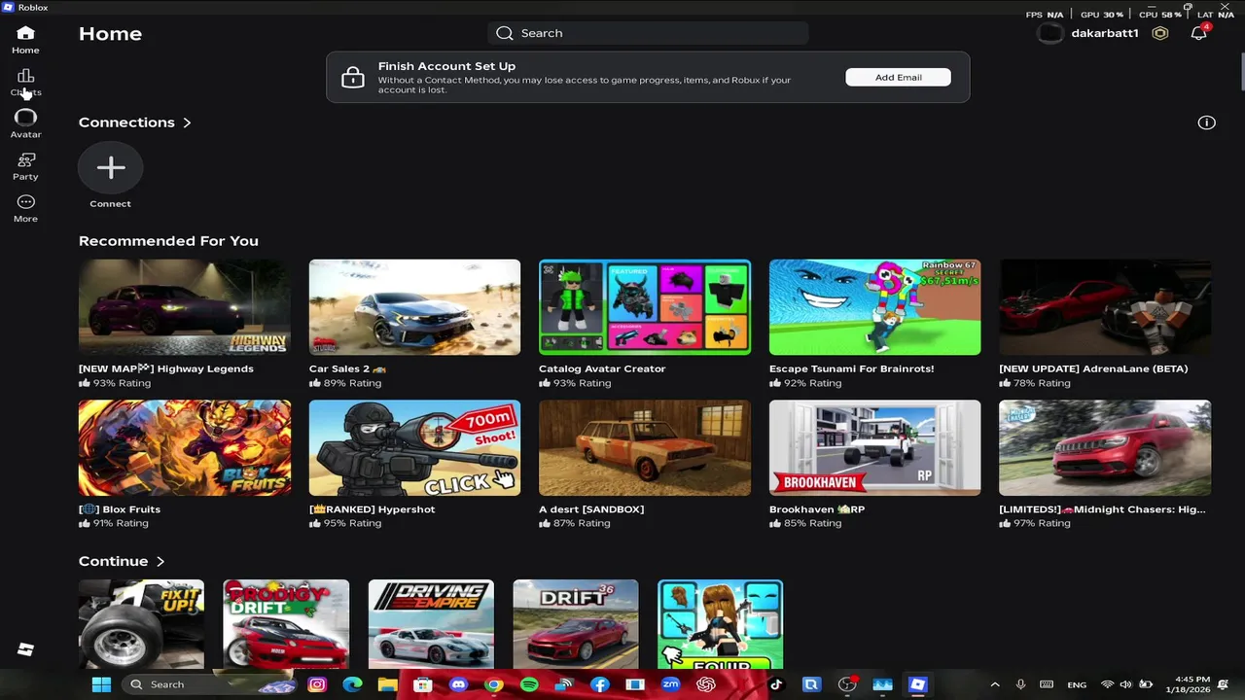Open the Home tab in the sidebar
Screen dimensions: 1245x700
pyautogui.click(x=25, y=40)
